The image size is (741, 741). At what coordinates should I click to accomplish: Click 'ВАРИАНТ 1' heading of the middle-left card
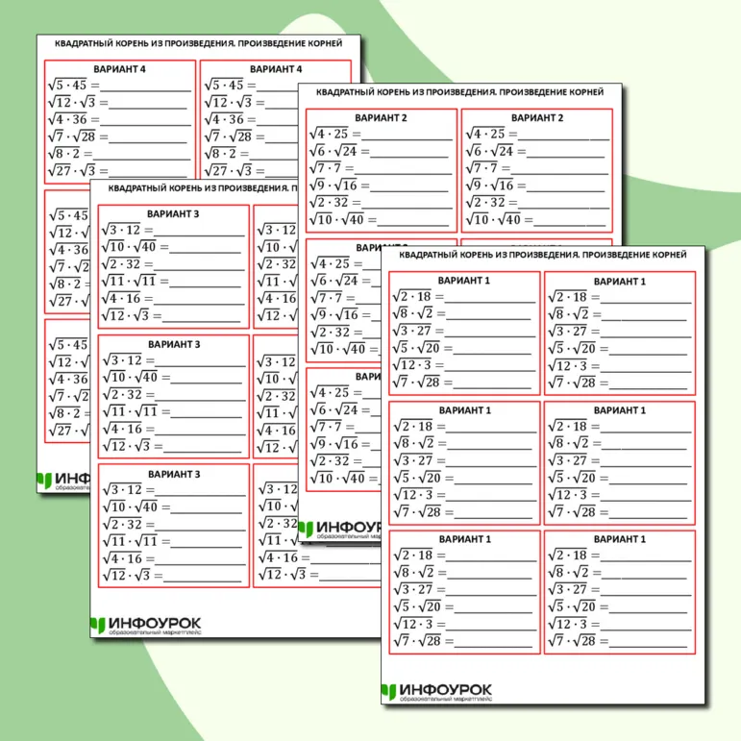(x=464, y=410)
